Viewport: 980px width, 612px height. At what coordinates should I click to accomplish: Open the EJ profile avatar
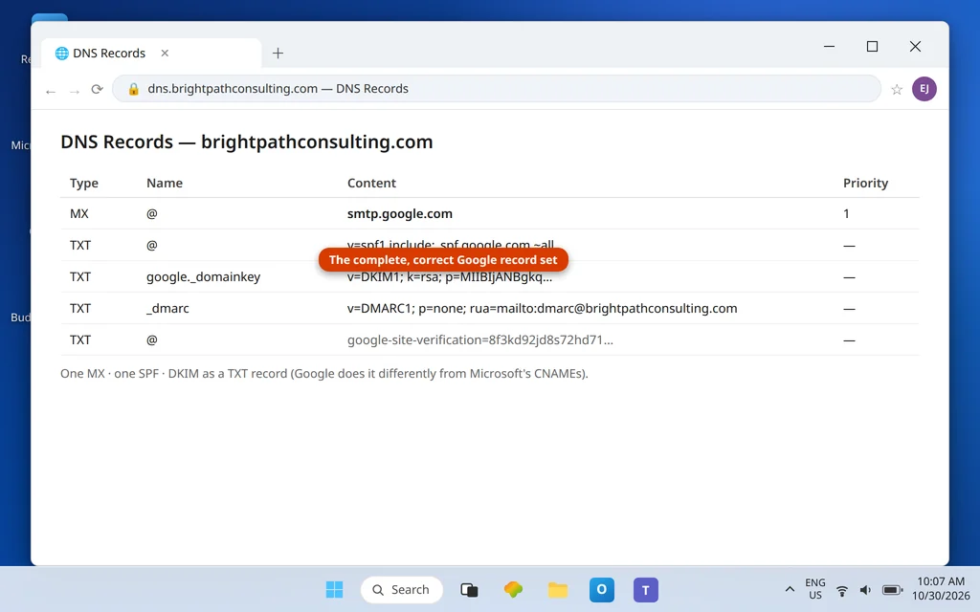point(924,89)
